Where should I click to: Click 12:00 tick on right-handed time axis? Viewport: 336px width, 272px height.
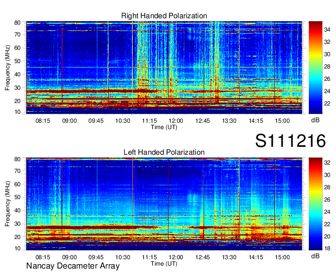coord(176,121)
